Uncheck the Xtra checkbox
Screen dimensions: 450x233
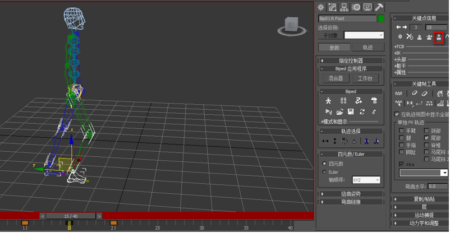tap(402, 165)
